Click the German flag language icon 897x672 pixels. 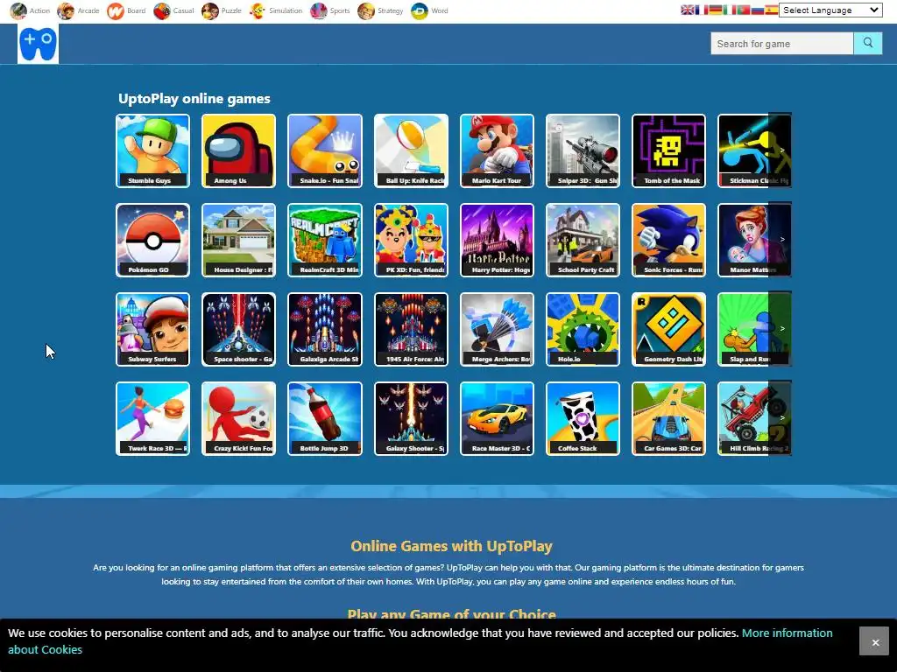tap(716, 10)
